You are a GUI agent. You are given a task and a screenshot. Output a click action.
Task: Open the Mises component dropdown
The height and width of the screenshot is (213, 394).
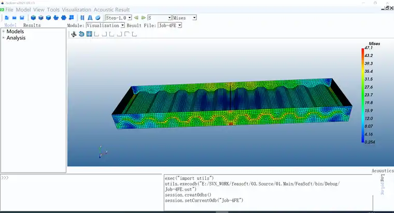185,18
